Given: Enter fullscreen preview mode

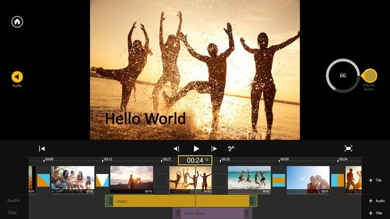Looking at the screenshot, I should pyautogui.click(x=348, y=148).
